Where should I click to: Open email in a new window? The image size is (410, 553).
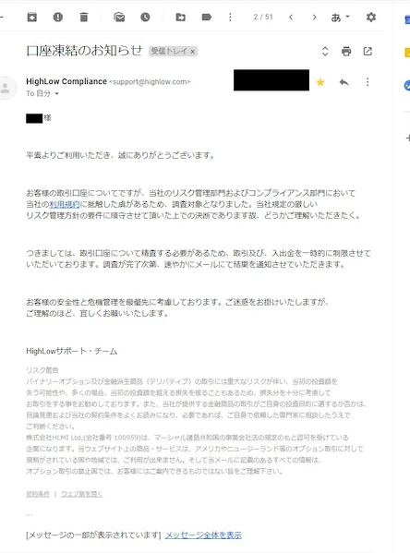[x=368, y=52]
